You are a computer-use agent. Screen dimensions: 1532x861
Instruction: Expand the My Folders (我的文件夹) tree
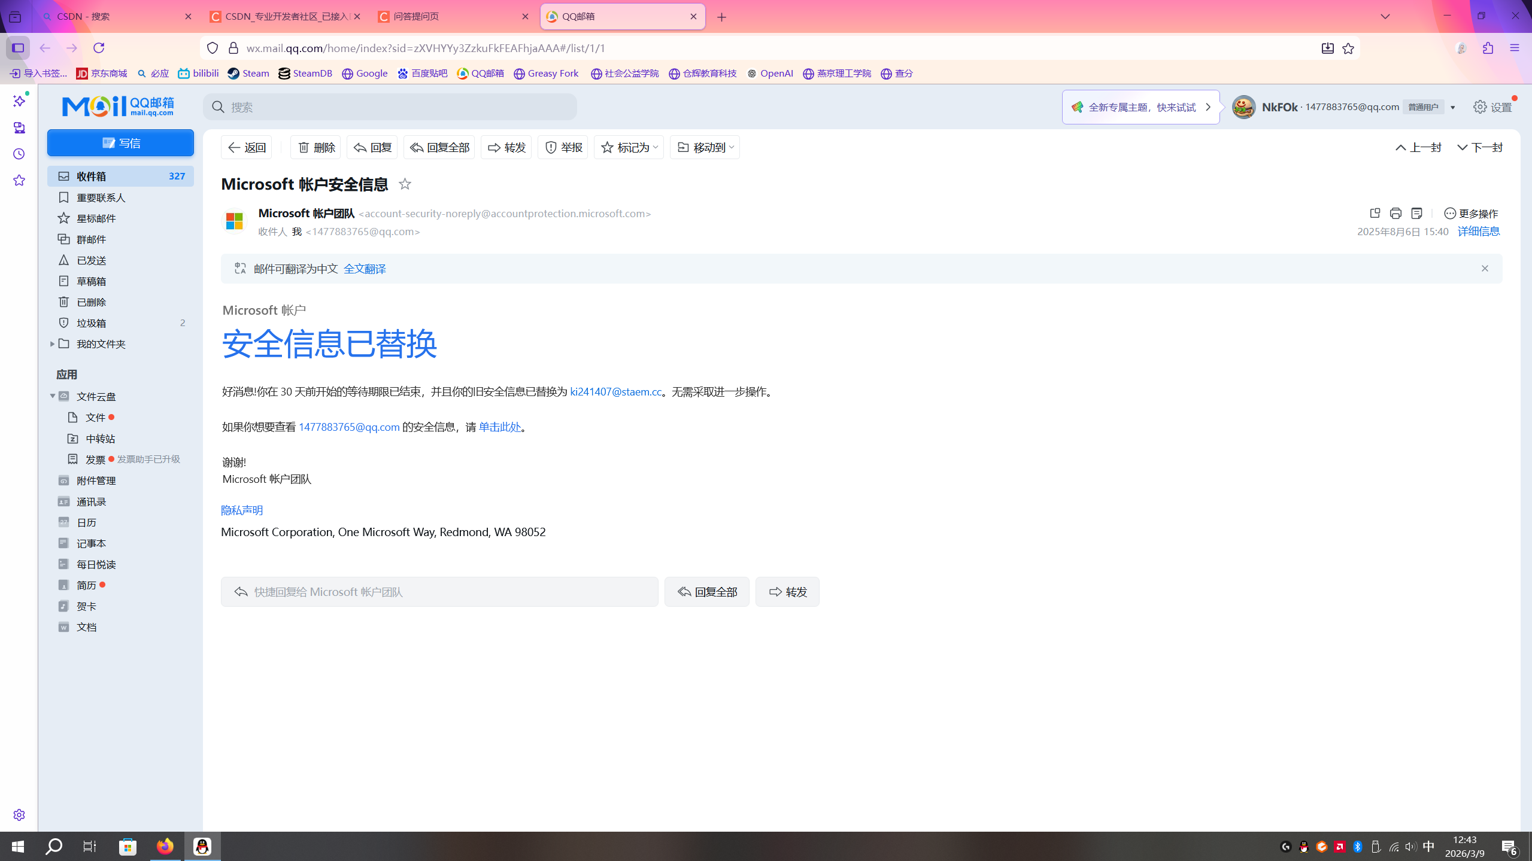(x=52, y=343)
